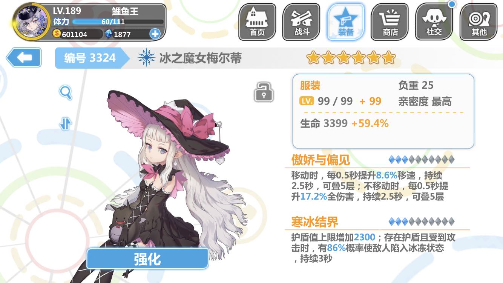The height and width of the screenshot is (283, 503).
Task: Click the six-star rarity row
Action: [x=351, y=58]
